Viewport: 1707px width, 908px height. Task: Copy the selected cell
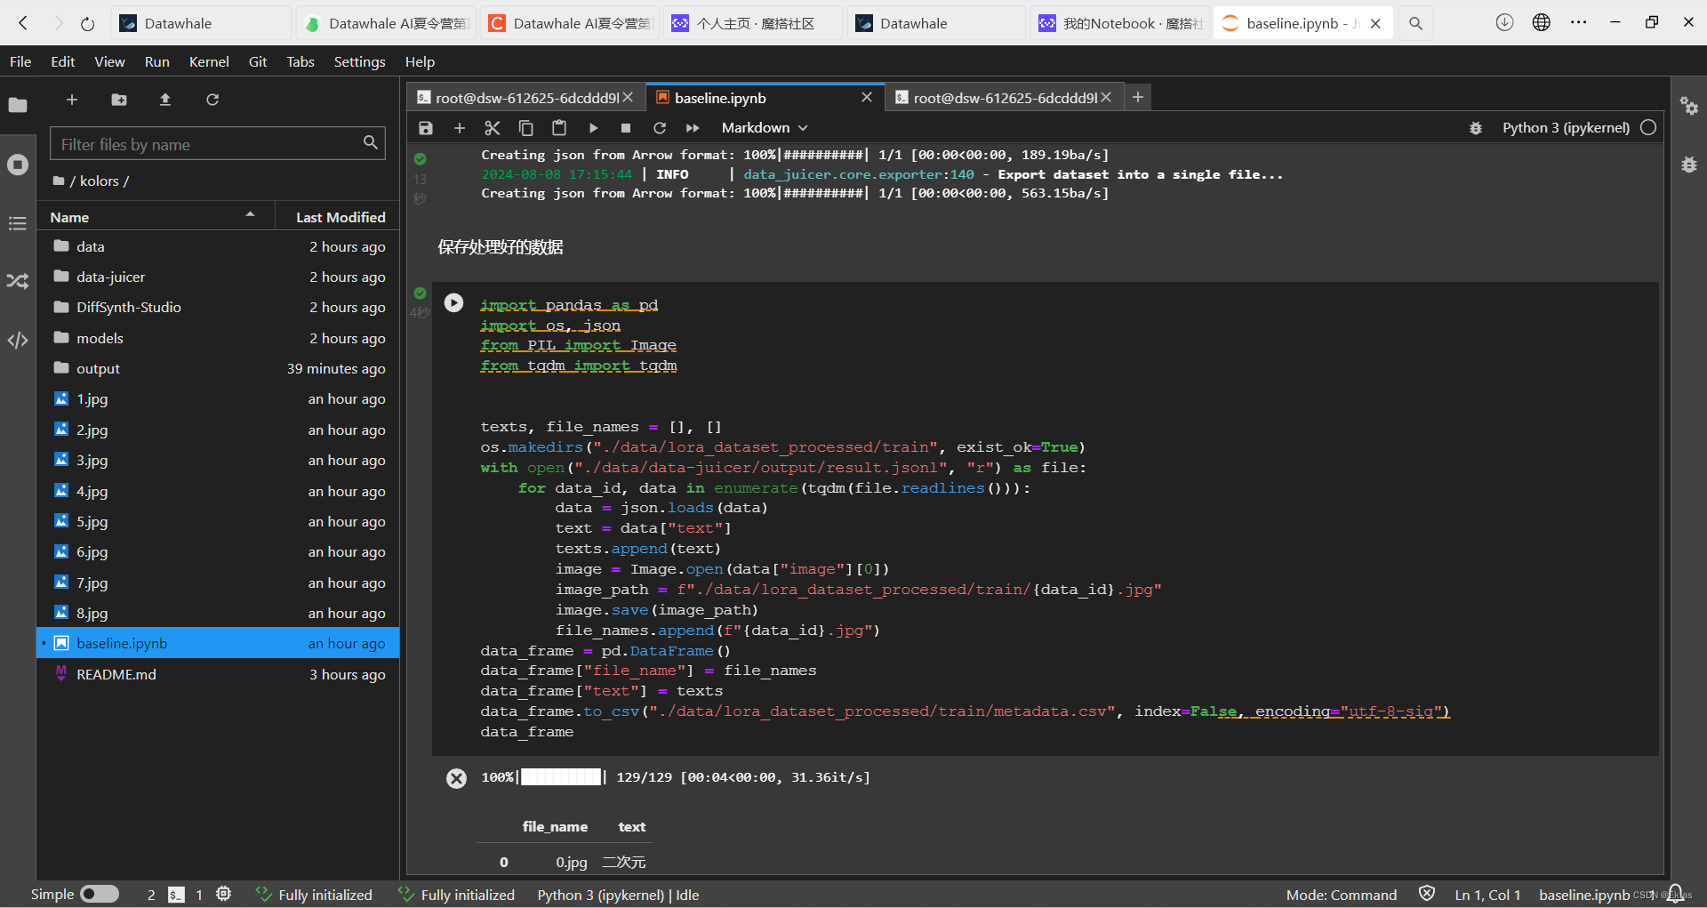(525, 128)
